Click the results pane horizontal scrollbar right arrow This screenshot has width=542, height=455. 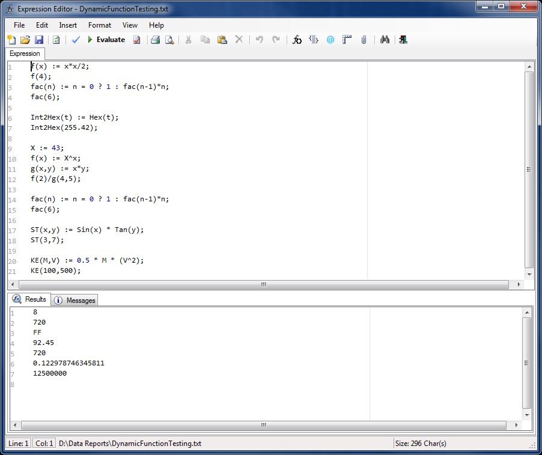[520, 425]
